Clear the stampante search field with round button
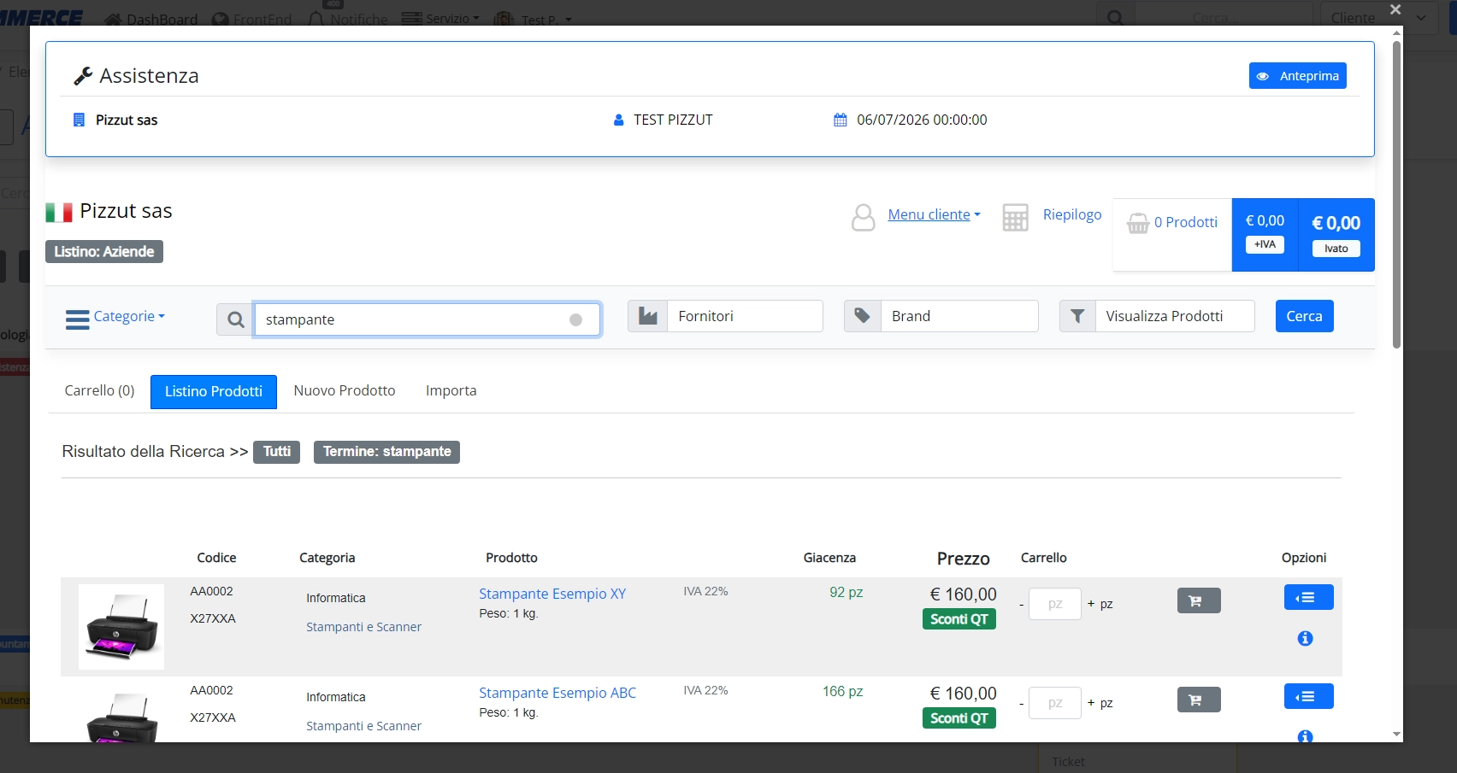 click(x=575, y=319)
